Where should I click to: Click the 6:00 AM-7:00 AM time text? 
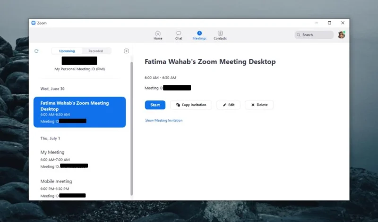(55, 160)
